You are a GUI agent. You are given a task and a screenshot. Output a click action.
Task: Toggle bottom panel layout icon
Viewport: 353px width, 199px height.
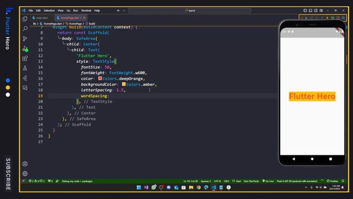pos(311,11)
